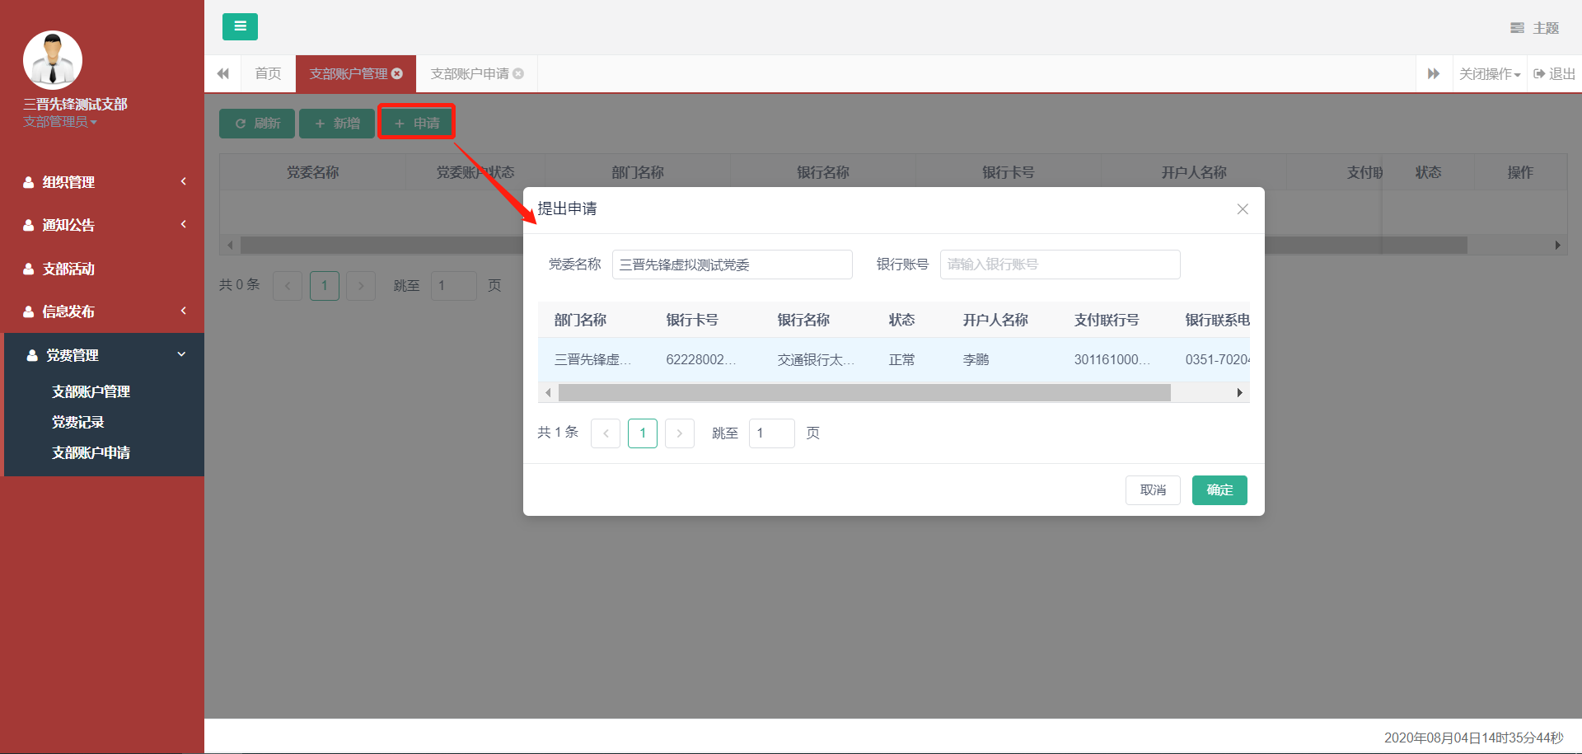This screenshot has width=1582, height=754.
Task: Click the 银行账号 input field
Action: tap(1060, 265)
